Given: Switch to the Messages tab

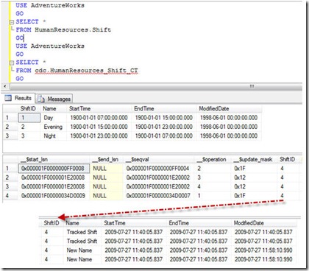Looking at the screenshot, I should (54, 99).
